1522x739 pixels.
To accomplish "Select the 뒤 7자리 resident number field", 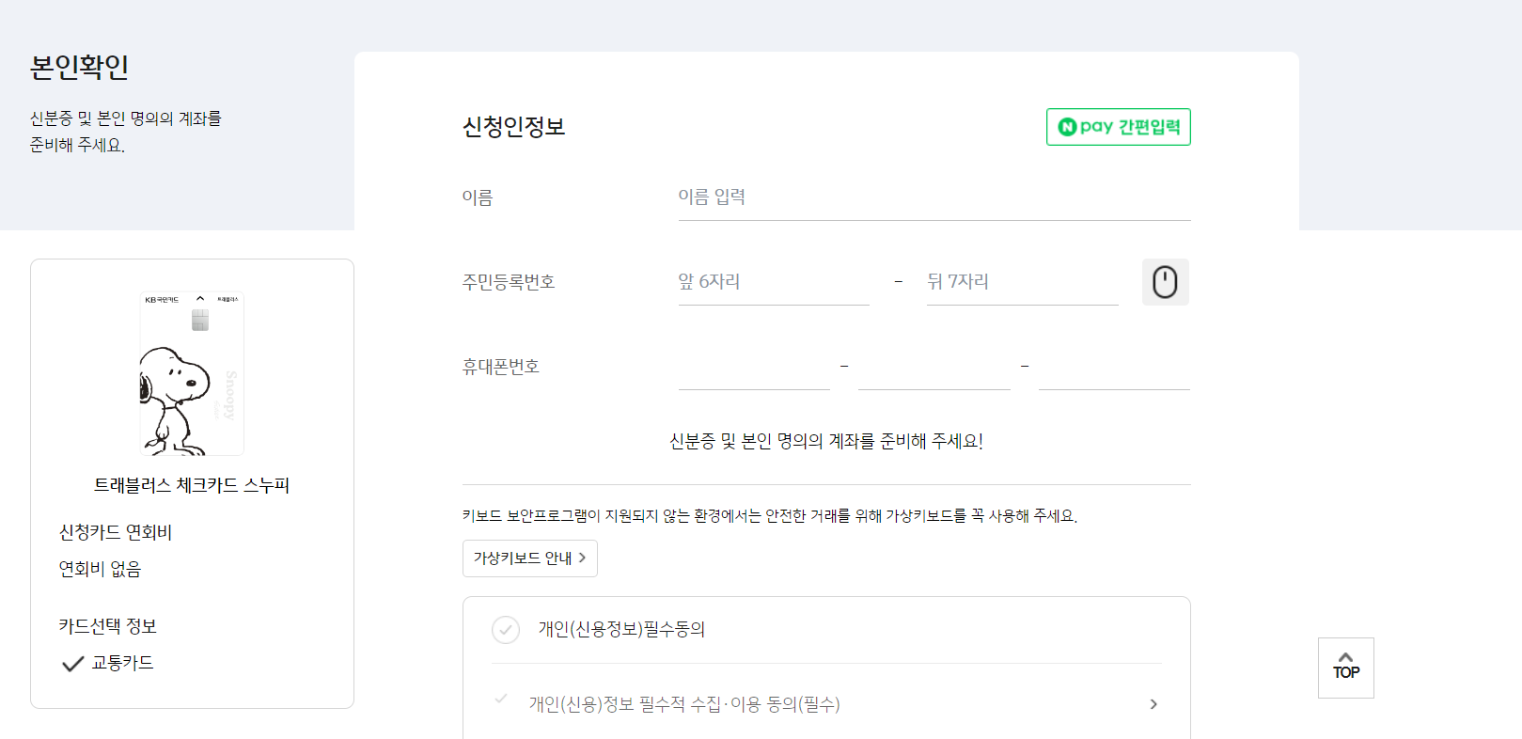I will 1022,282.
